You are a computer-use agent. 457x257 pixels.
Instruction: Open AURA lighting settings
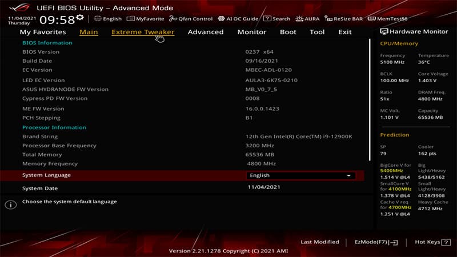307,19
